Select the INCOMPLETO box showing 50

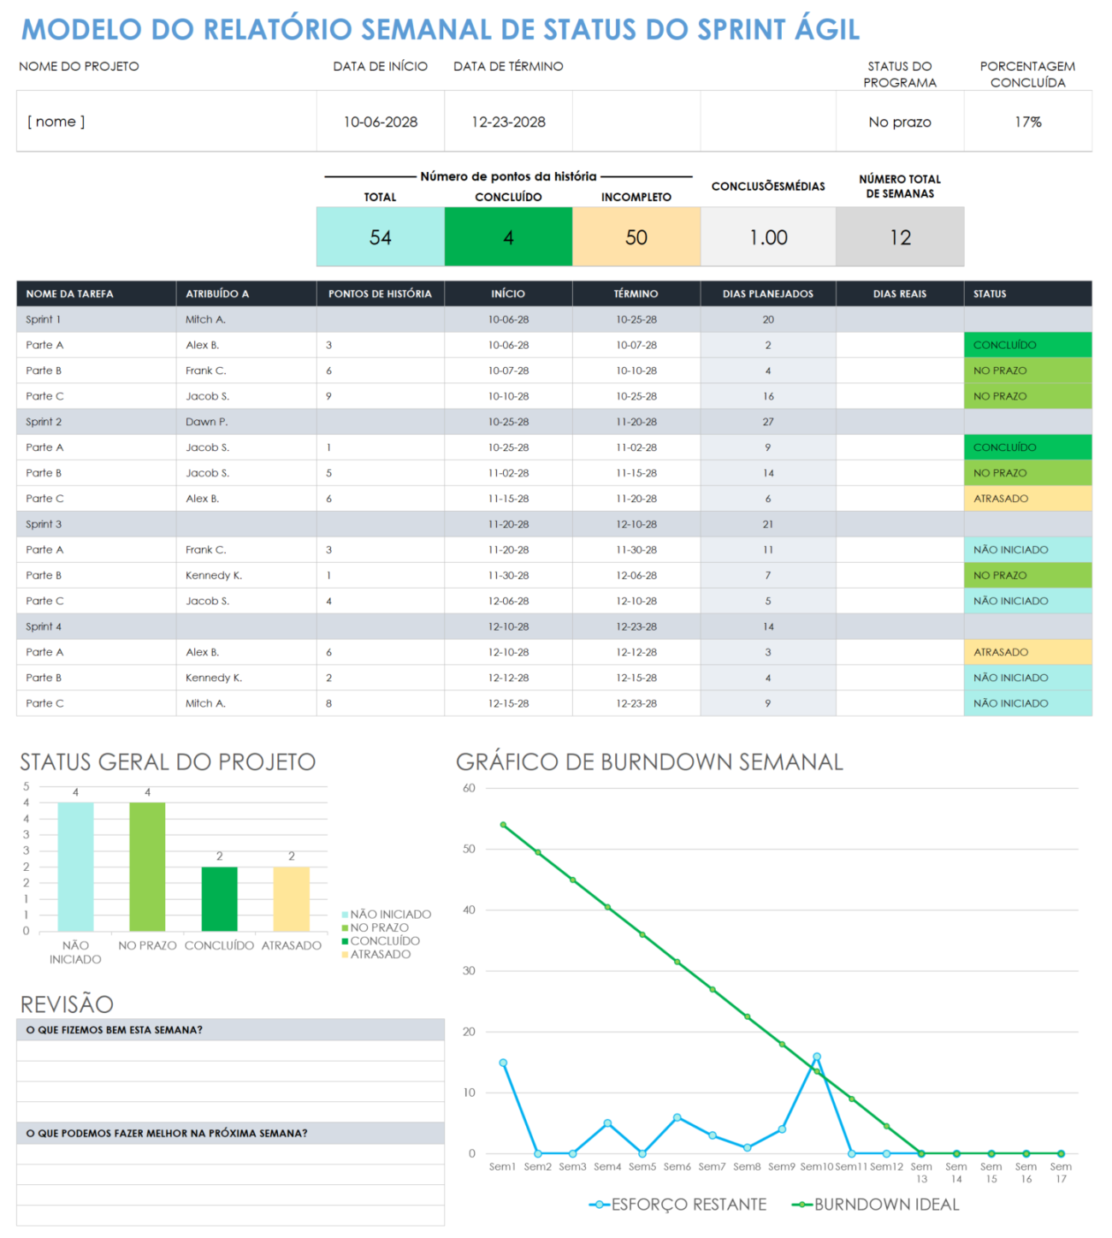[636, 236]
